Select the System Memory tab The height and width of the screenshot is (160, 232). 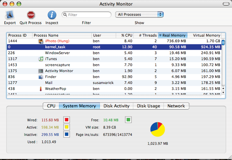79,106
